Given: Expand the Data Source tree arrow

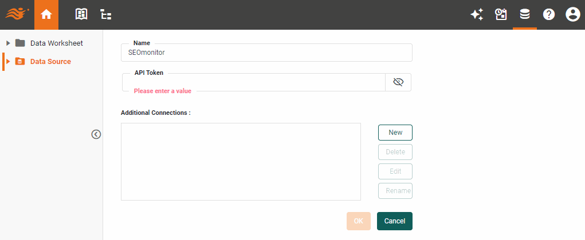Looking at the screenshot, I should [x=8, y=61].
